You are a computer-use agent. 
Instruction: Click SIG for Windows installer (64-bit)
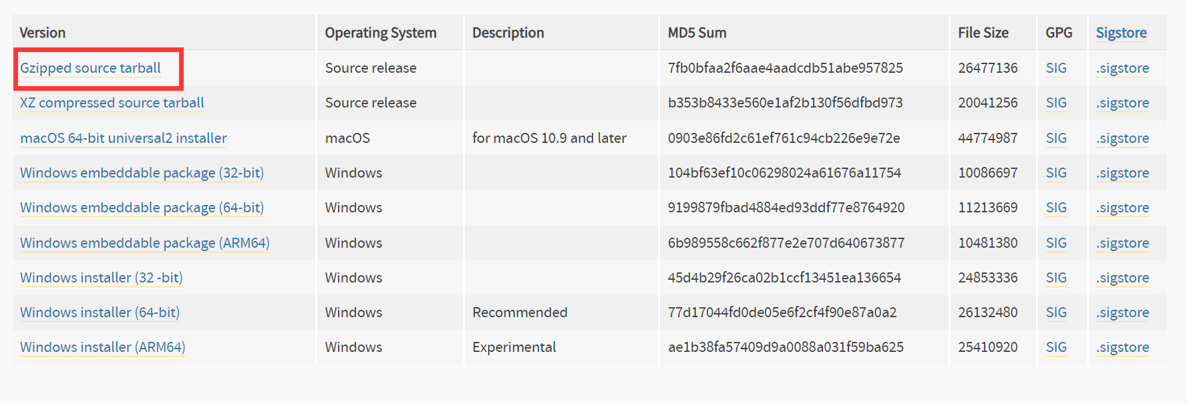(1056, 313)
